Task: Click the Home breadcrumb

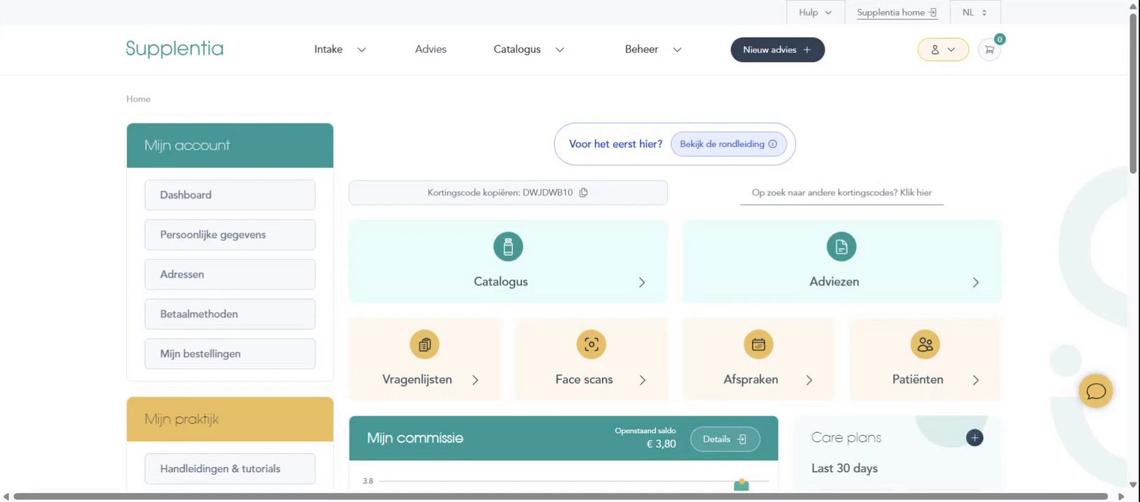Action: point(138,99)
